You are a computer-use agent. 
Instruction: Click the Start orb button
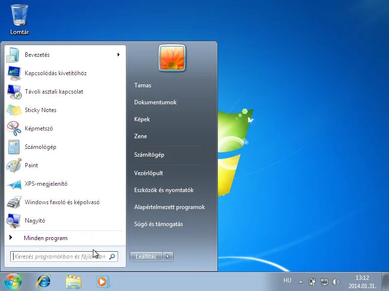pos(13,281)
